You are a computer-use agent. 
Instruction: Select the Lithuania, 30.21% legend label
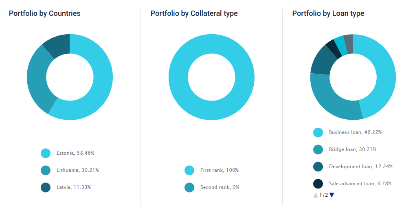pyautogui.click(x=78, y=170)
